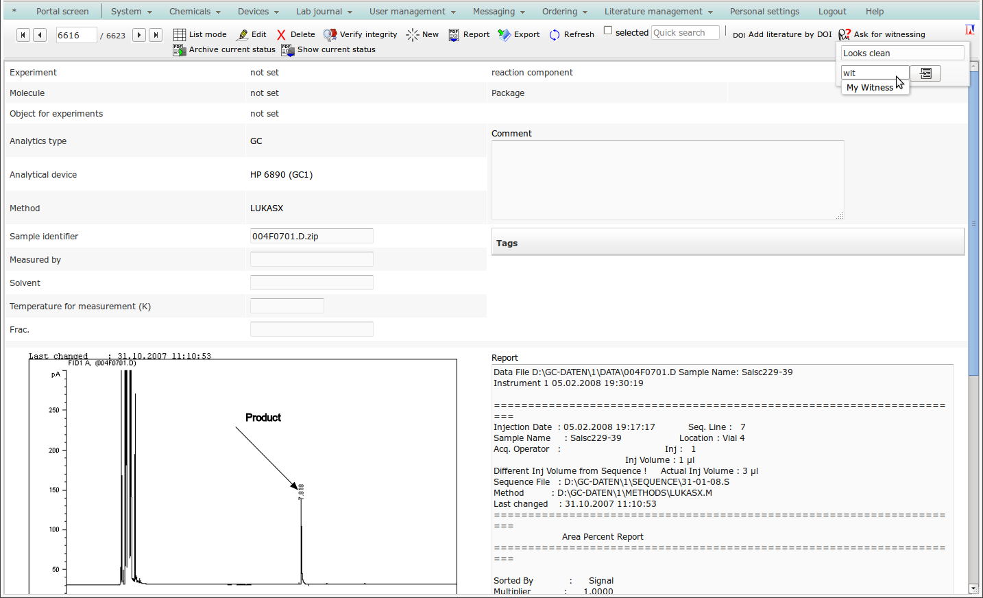Viewport: 983px width, 598px height.
Task: Export the current entry
Action: [x=518, y=34]
